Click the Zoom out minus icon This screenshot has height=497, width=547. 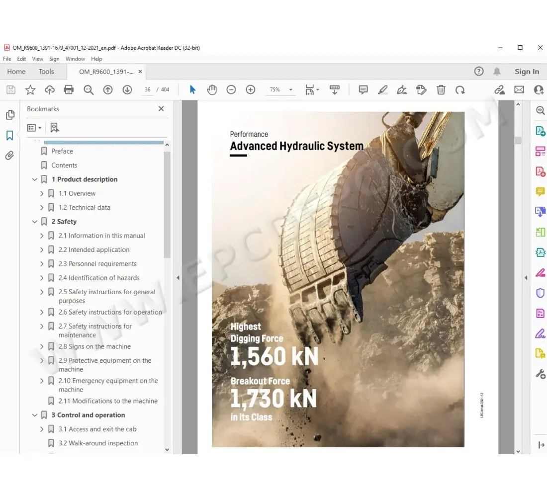tap(231, 89)
